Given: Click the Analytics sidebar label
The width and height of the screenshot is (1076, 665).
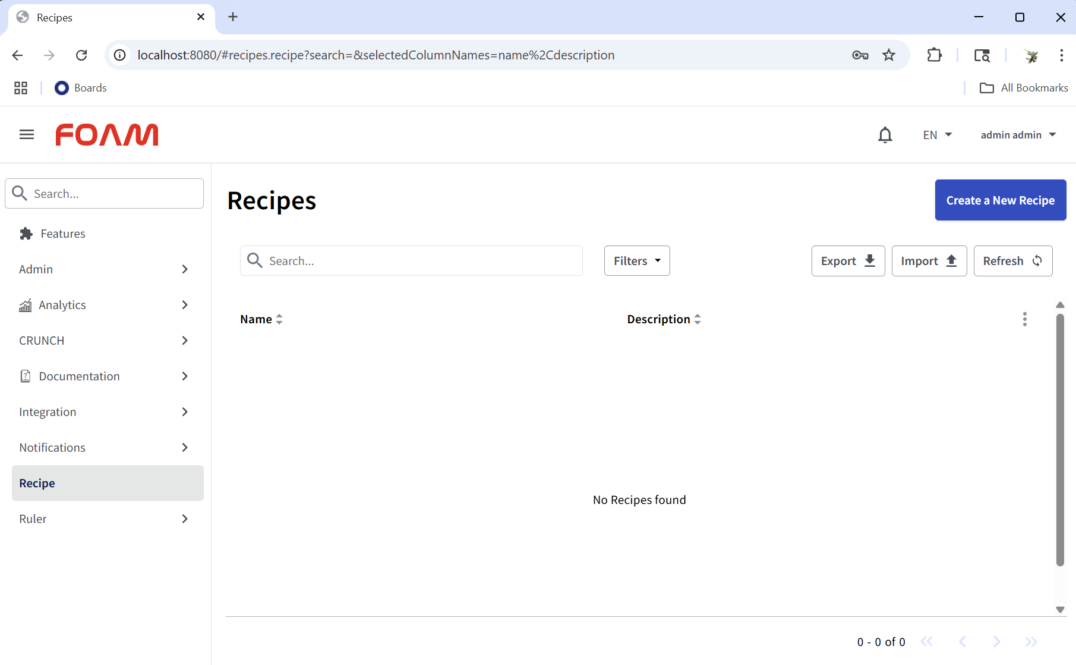Looking at the screenshot, I should [62, 305].
